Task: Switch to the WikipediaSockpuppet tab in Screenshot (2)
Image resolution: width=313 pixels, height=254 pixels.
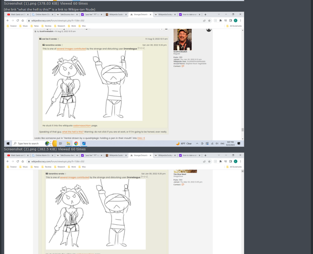Action: pyautogui.click(x=165, y=155)
